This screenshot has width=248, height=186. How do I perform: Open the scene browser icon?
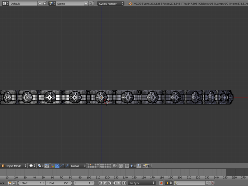tap(52, 3)
